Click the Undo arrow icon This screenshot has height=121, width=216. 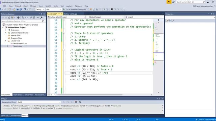[x=25, y=9]
